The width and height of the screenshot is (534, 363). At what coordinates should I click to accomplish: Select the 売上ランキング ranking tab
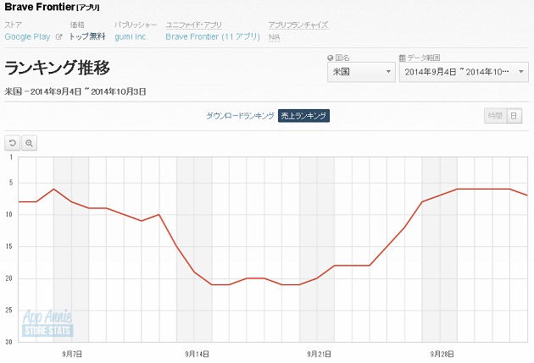click(303, 116)
